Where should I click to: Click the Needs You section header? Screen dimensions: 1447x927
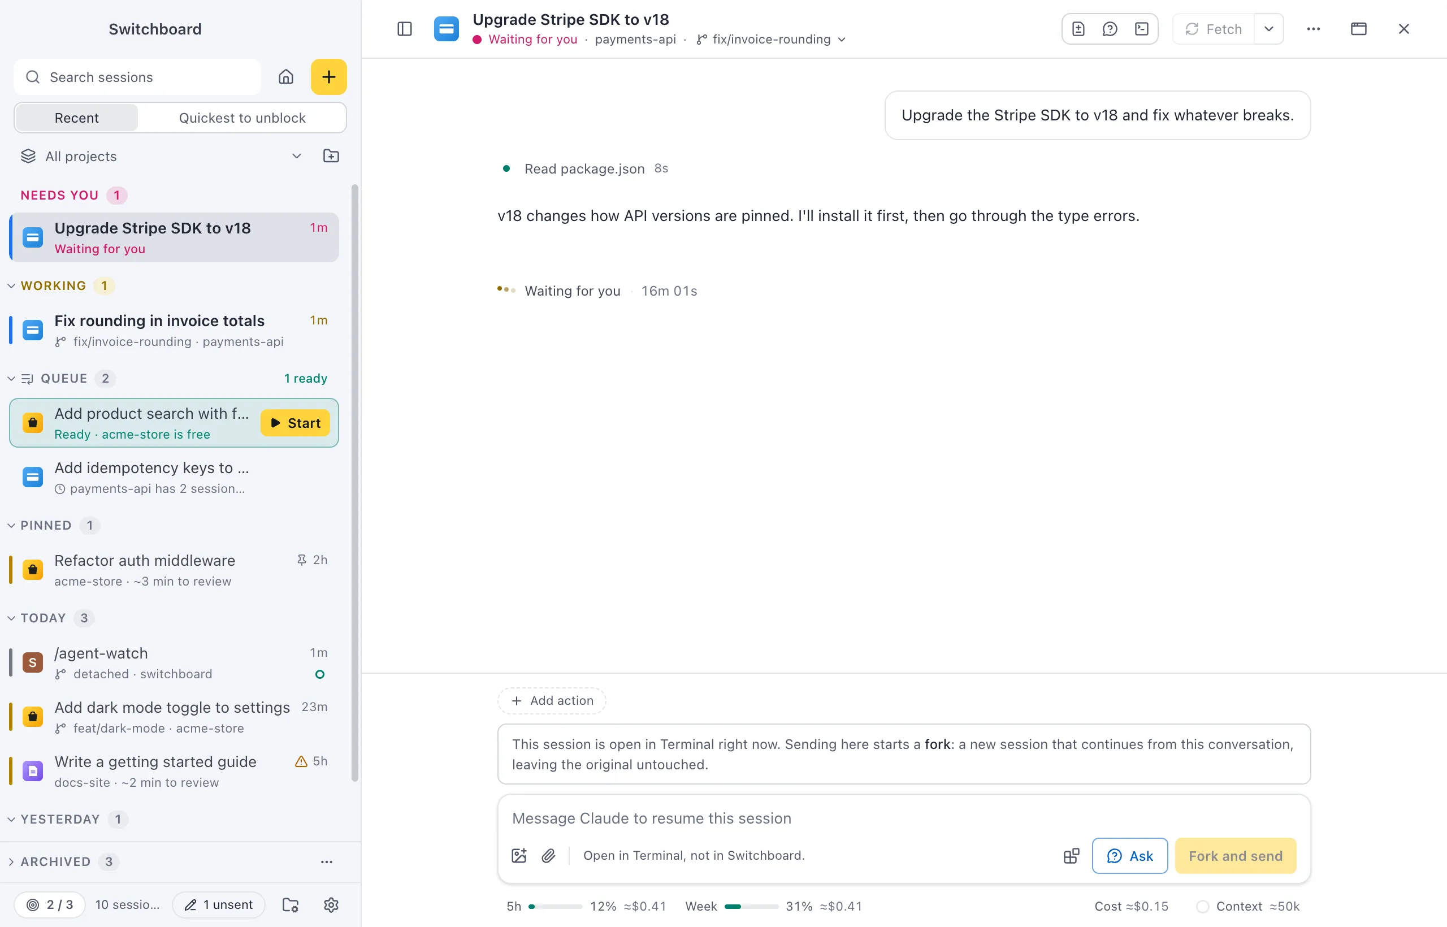pyautogui.click(x=73, y=195)
